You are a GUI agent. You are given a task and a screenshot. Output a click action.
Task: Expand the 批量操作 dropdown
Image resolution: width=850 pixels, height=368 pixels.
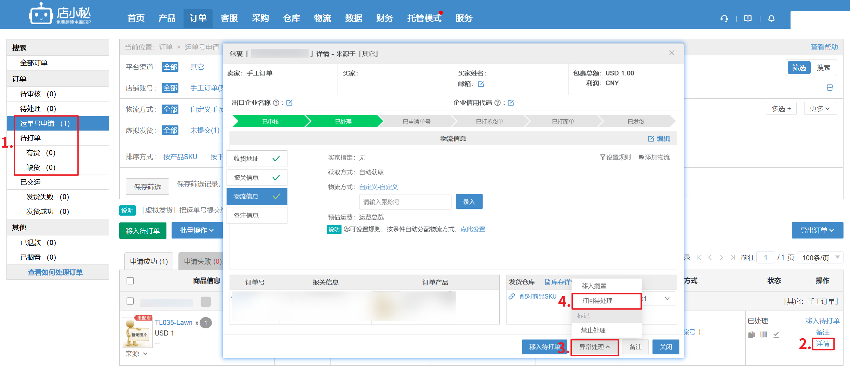point(197,231)
